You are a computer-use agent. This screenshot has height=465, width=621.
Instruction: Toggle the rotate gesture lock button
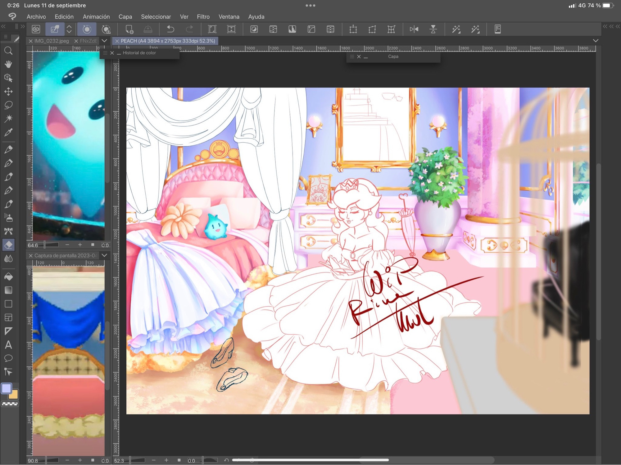(106, 29)
